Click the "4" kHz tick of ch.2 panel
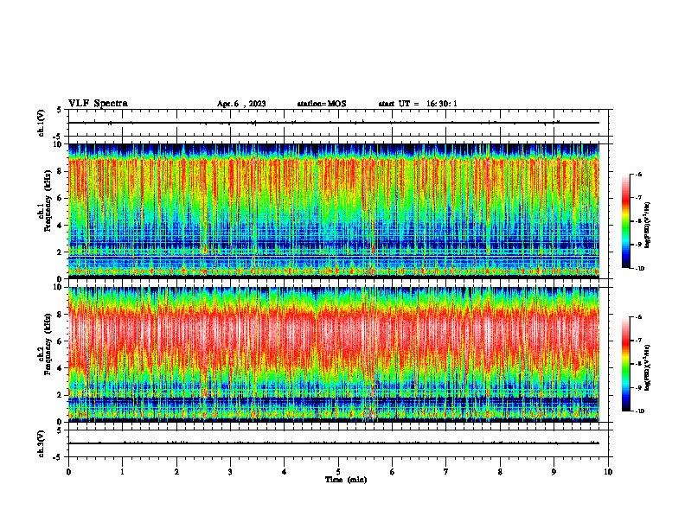 [61, 368]
